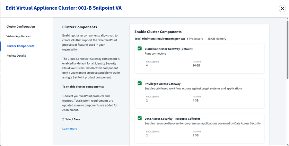Disable Data Access Security Resource Collector checkbox

(140, 118)
